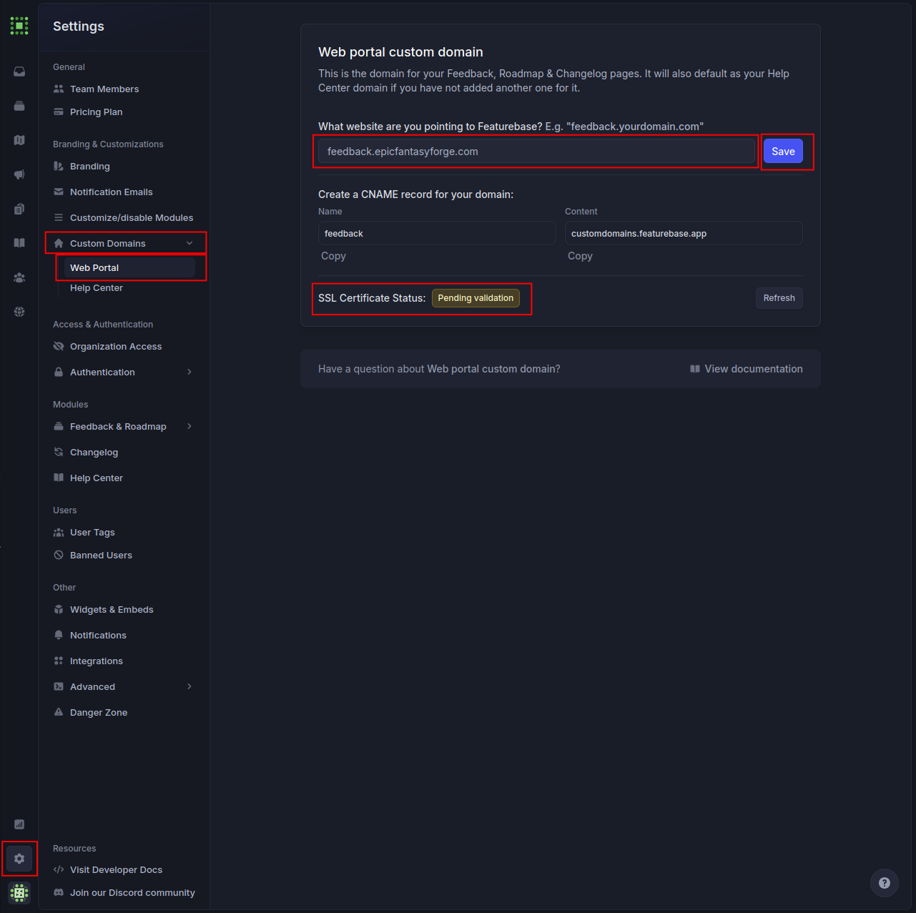
Task: Click the 'Resources' section label
Action: (74, 849)
